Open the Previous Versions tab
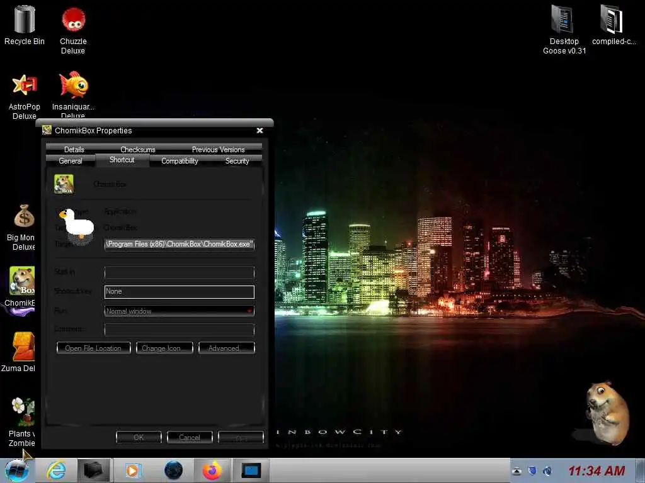Image resolution: width=645 pixels, height=483 pixels. click(x=218, y=150)
